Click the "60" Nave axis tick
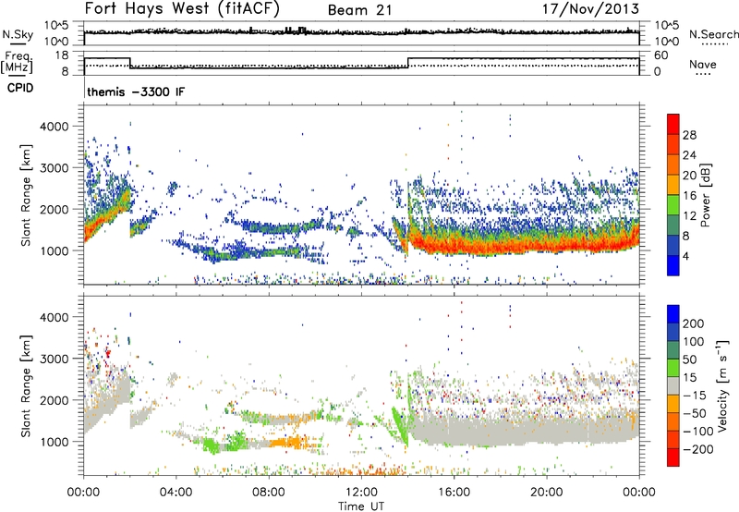Screen dimensions: 739x512 pos(661,55)
